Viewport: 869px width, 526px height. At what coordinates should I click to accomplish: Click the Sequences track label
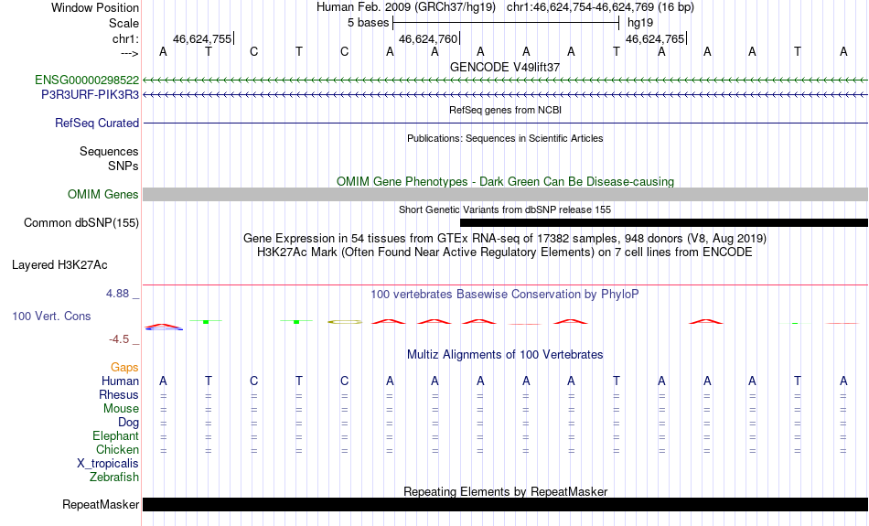[109, 151]
